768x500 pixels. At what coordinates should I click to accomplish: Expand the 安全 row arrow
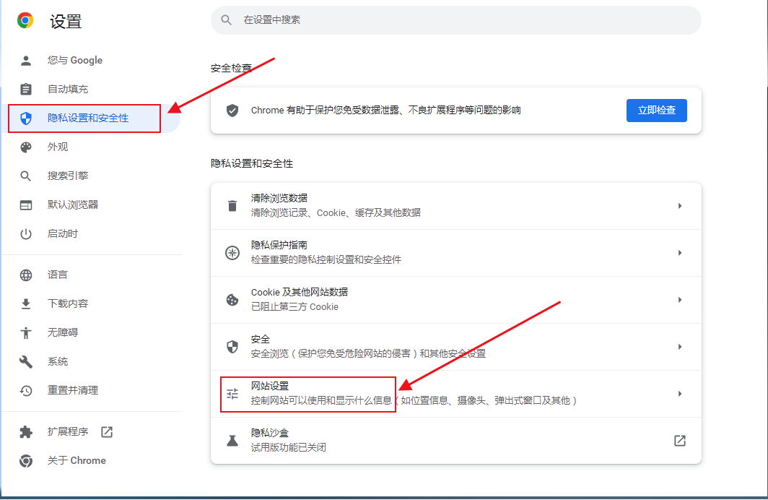pyautogui.click(x=679, y=347)
